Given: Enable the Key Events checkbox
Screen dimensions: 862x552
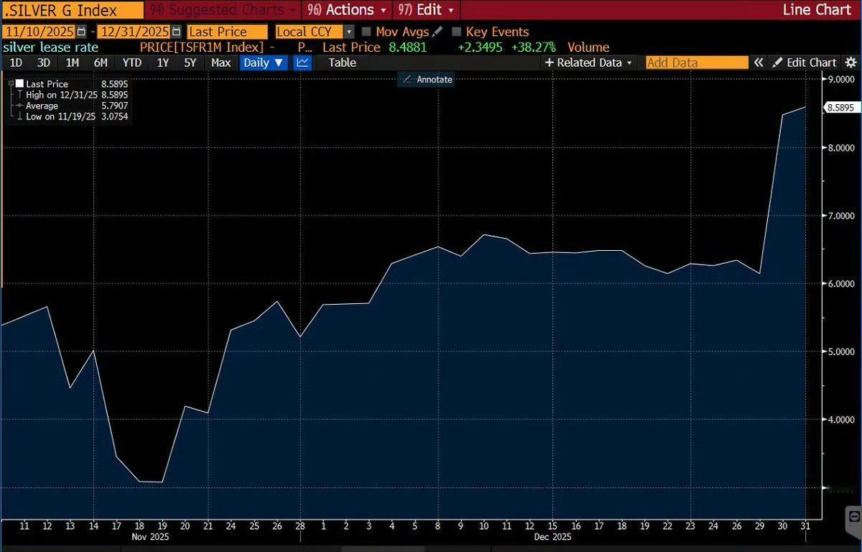Looking at the screenshot, I should tap(456, 32).
